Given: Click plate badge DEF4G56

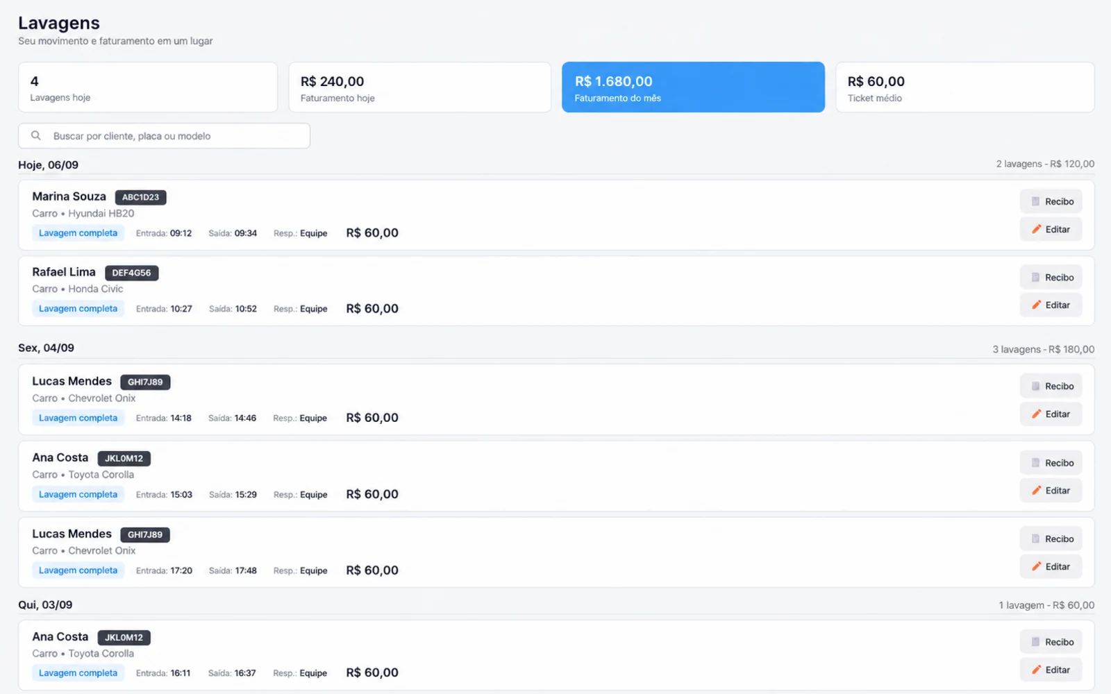Looking at the screenshot, I should pos(131,273).
